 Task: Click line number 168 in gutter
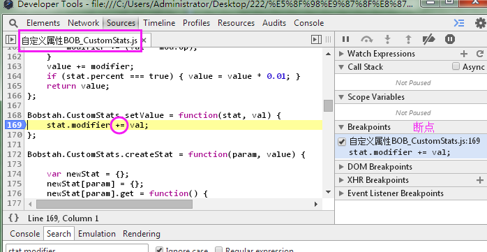[14, 115]
